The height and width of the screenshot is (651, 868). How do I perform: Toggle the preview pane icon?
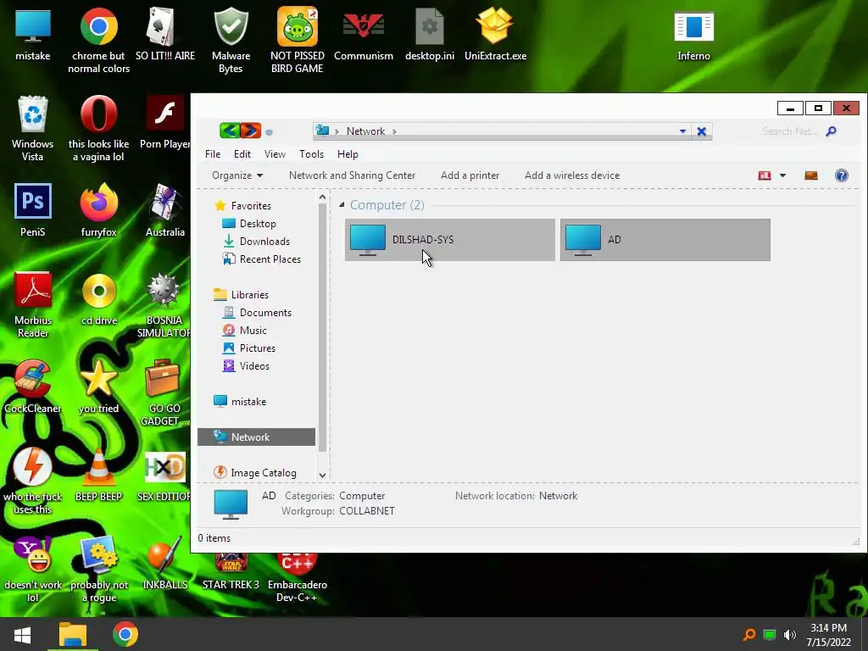tap(811, 175)
